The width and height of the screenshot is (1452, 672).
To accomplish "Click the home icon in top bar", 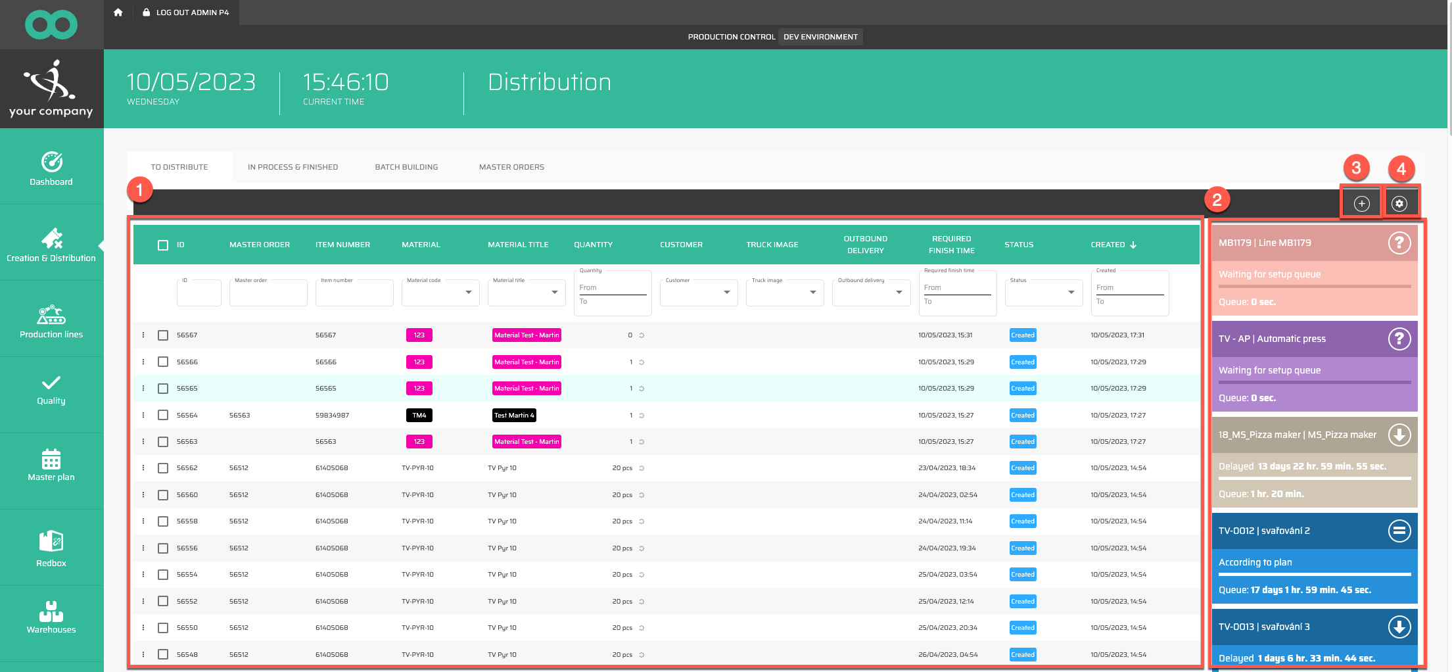I will point(118,12).
